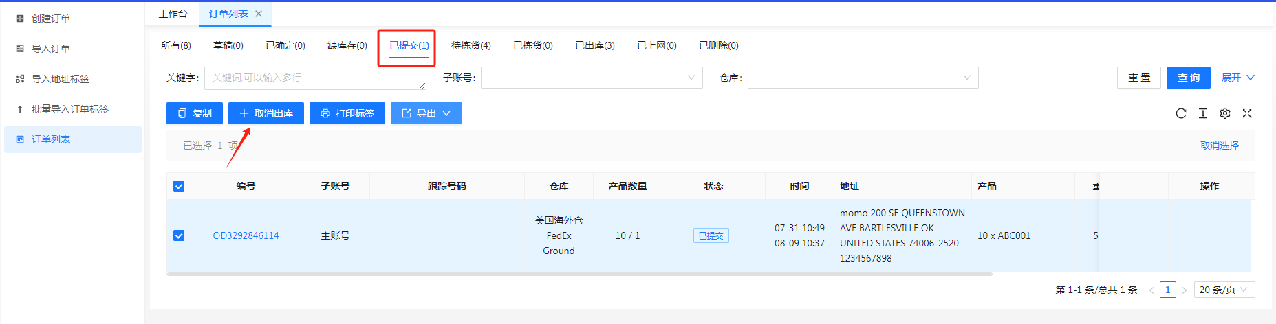
Task: Open order link OD3292846114
Action: click(x=246, y=235)
